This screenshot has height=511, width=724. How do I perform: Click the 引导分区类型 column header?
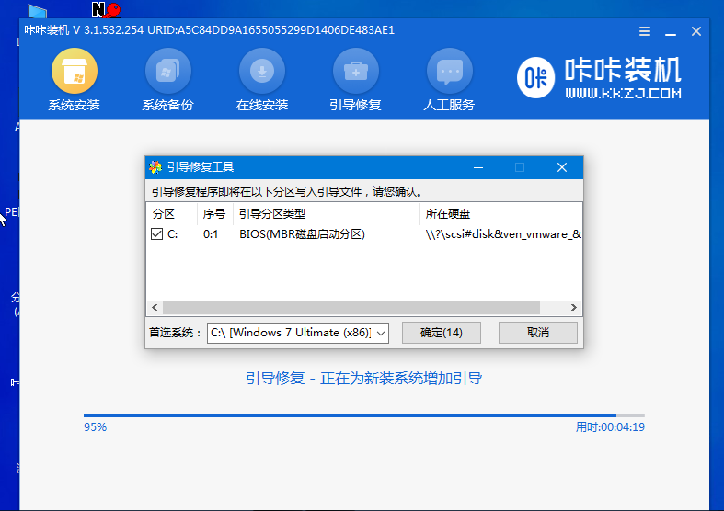(x=327, y=214)
